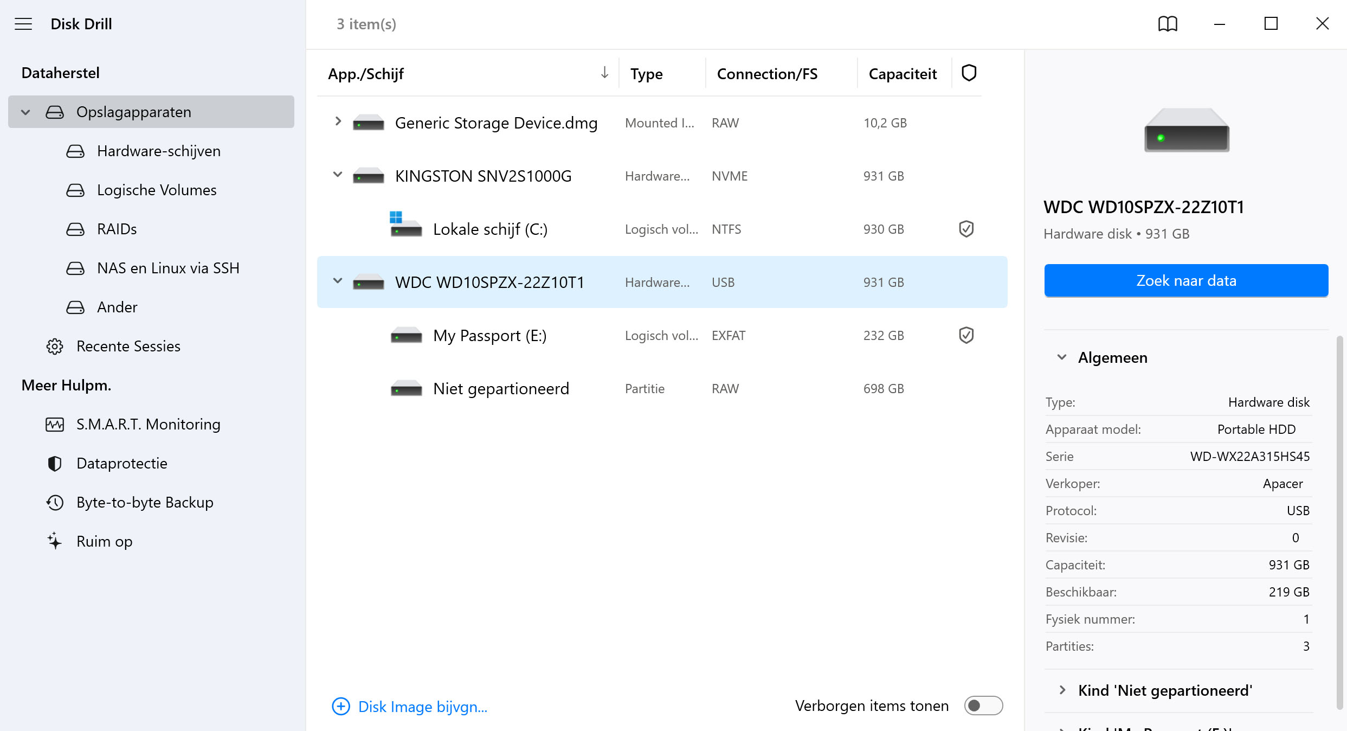Collapse the KINGSTON SNV2S1000G tree
Image resolution: width=1347 pixels, height=731 pixels.
pos(338,175)
